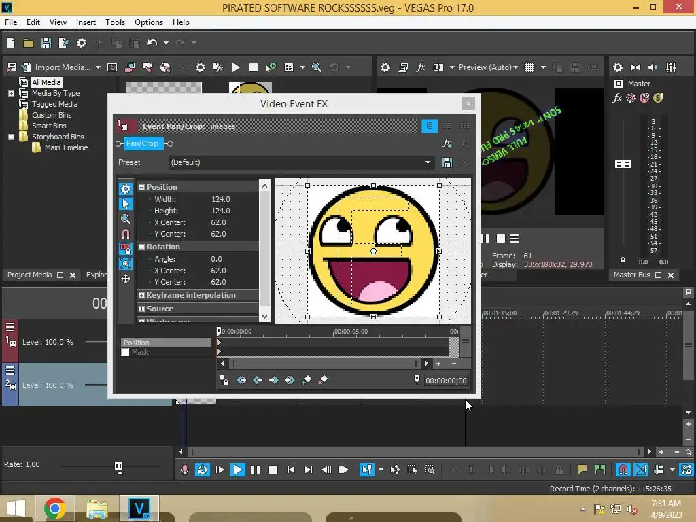The width and height of the screenshot is (696, 522).
Task: Open the Tools menu
Action: (x=115, y=22)
